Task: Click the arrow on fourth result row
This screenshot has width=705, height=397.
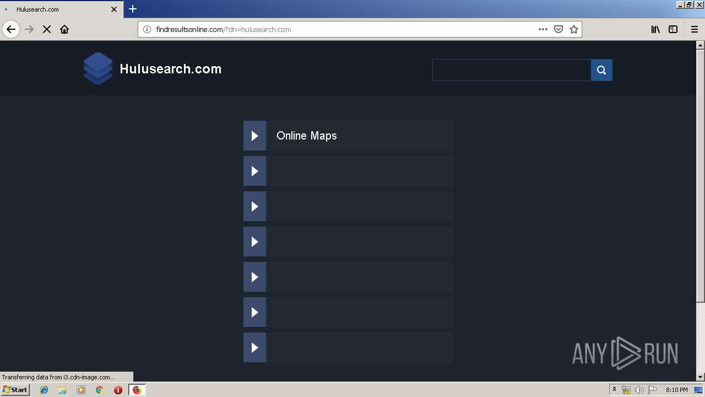Action: click(x=254, y=242)
